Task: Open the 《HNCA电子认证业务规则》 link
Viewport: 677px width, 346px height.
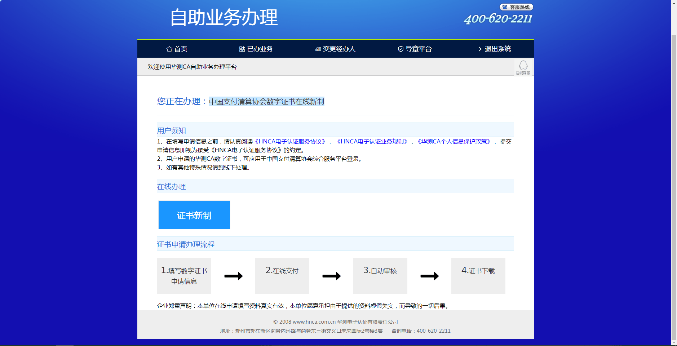Action: click(x=372, y=142)
